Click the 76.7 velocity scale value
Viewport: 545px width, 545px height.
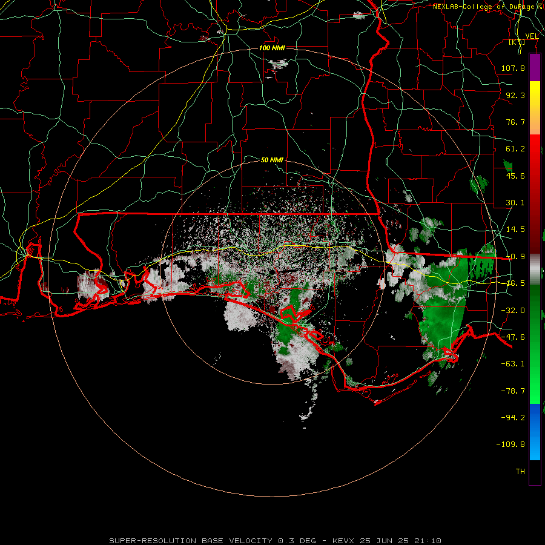click(x=515, y=122)
